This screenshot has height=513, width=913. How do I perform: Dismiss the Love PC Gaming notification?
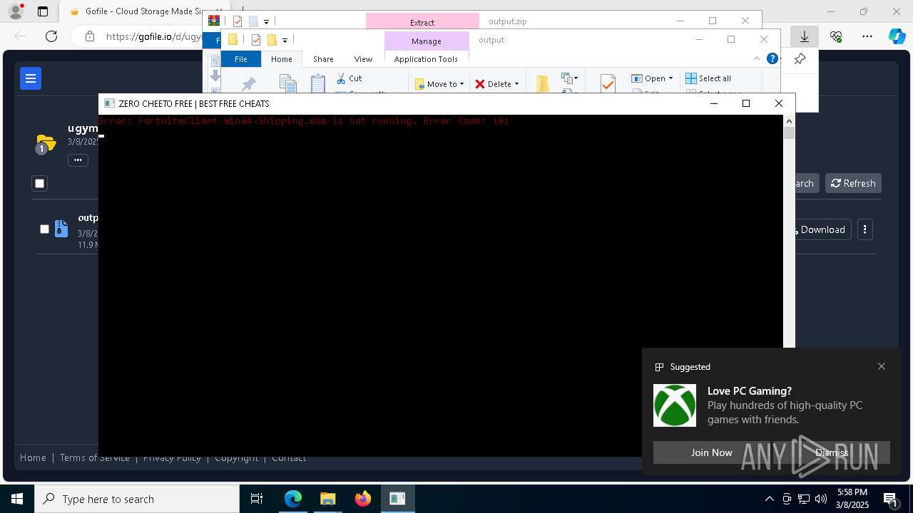tap(832, 452)
